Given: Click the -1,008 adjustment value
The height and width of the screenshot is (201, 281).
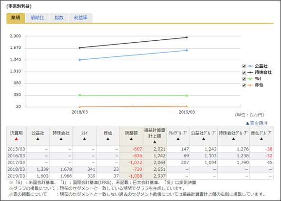Looking at the screenshot, I should tap(135, 176).
